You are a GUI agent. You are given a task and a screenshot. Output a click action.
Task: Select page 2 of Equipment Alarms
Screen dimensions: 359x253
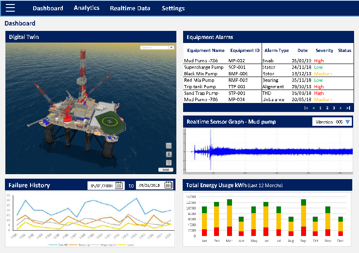coord(327,108)
